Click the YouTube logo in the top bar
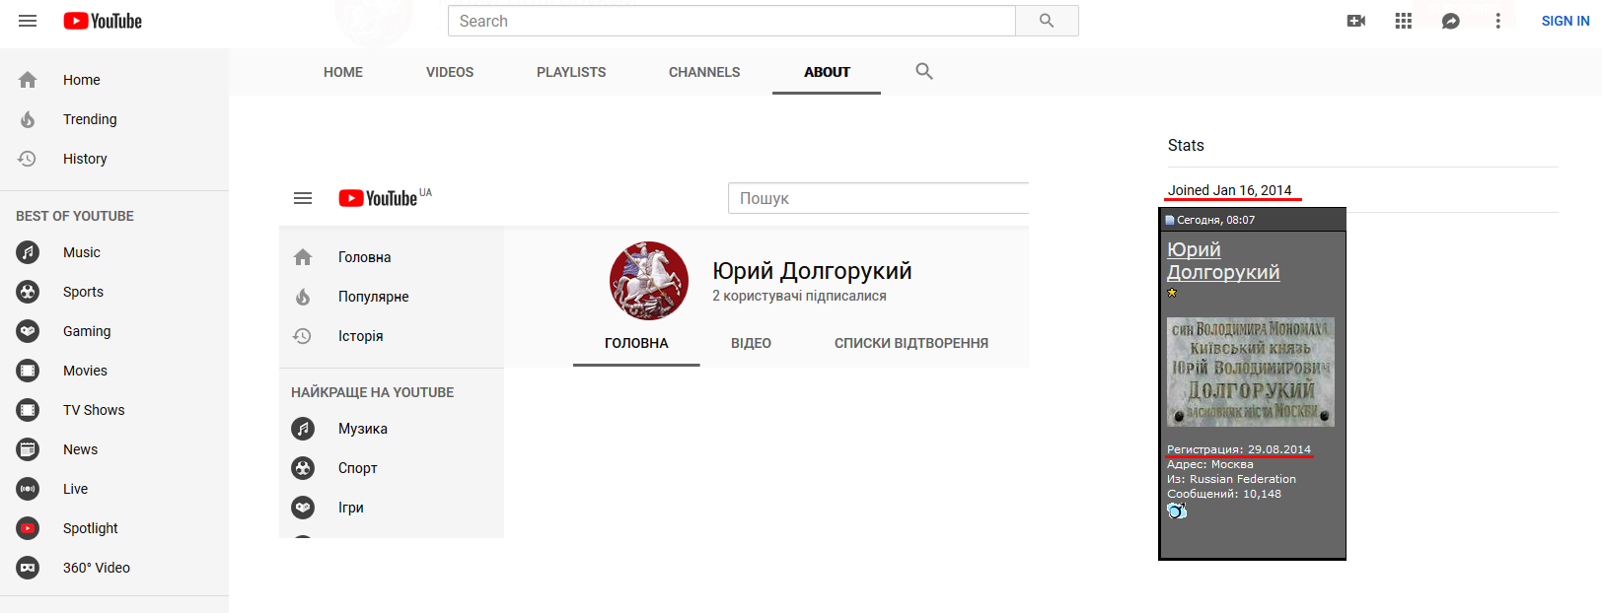This screenshot has width=1602, height=613. [x=103, y=21]
